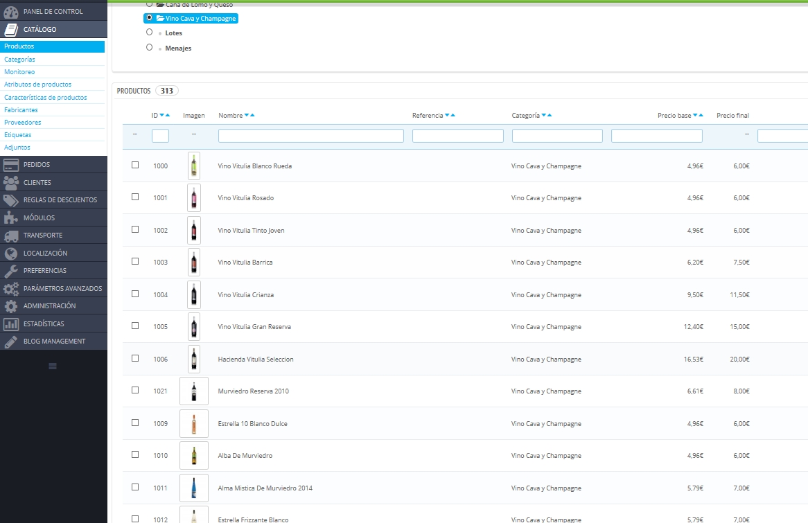Screen dimensions: 808x523
Task: Open product Vino Vitulia Blanco Rueda
Action: point(254,166)
